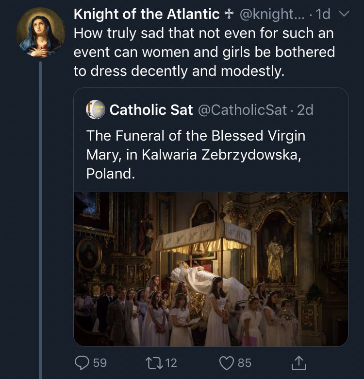The width and height of the screenshot is (364, 379).
Task: Open the quoted tweet text about Kalwaria Zebrzydowska
Action: [x=196, y=154]
